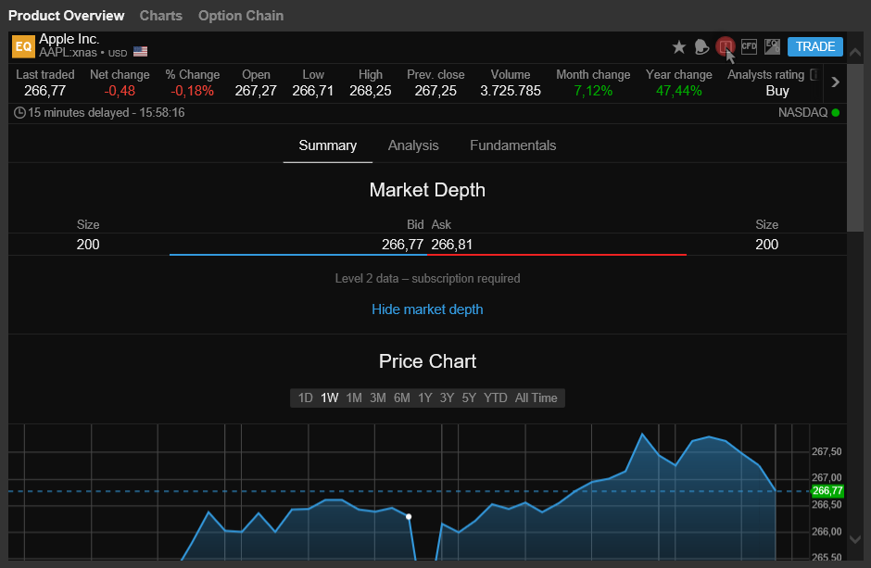The image size is (871, 568).
Task: Click the NASDAQ exchange label
Action: (x=802, y=113)
